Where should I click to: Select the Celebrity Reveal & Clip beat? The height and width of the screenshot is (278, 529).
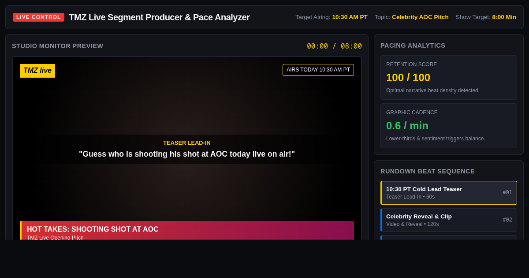pos(449,220)
